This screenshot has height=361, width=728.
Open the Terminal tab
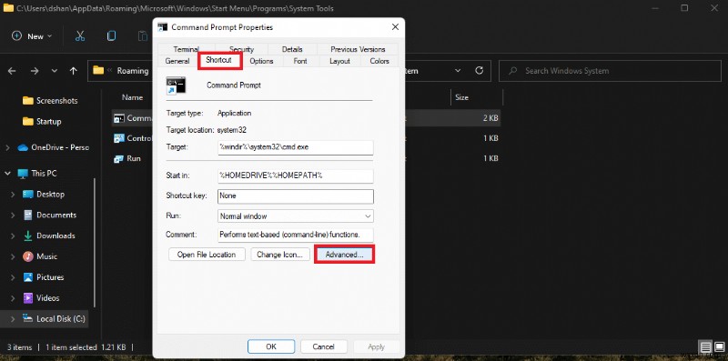click(x=187, y=49)
